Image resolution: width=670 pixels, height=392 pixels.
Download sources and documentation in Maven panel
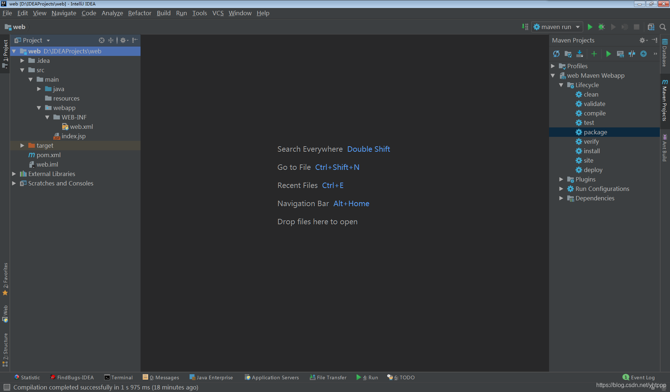pos(580,54)
